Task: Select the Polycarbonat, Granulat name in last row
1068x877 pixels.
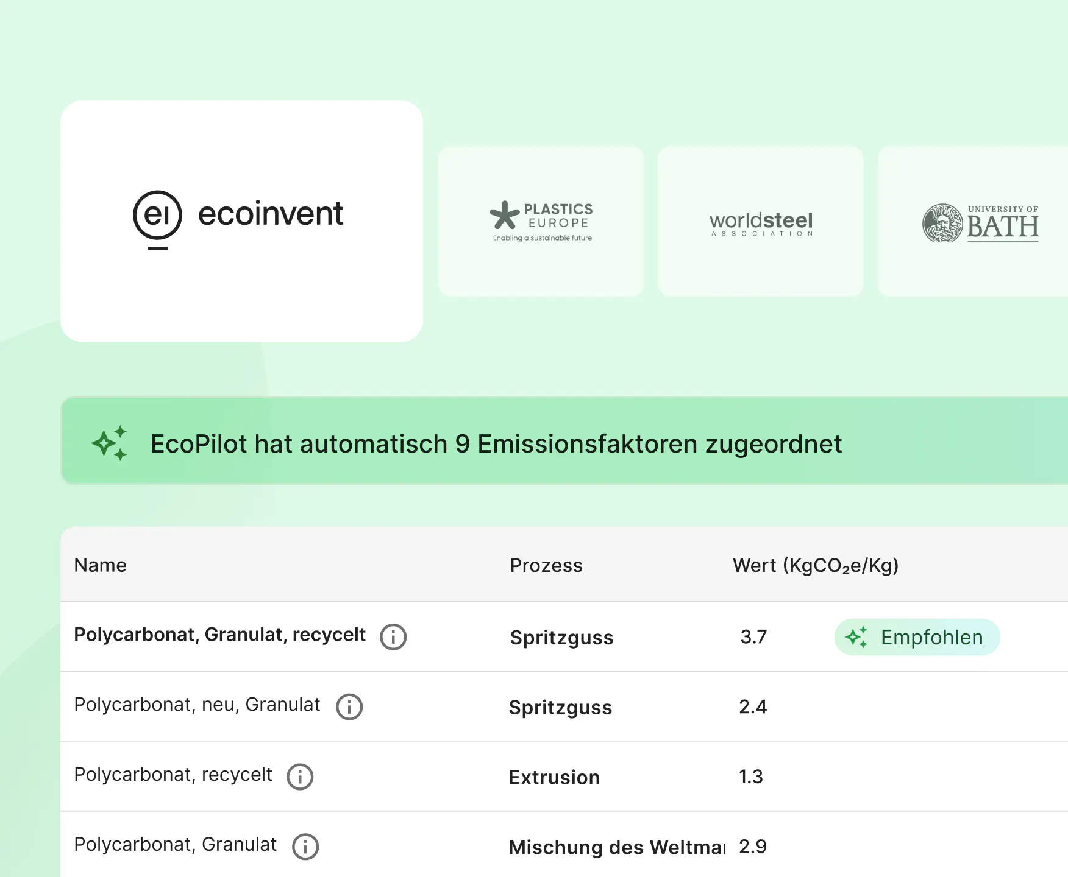Action: (176, 845)
